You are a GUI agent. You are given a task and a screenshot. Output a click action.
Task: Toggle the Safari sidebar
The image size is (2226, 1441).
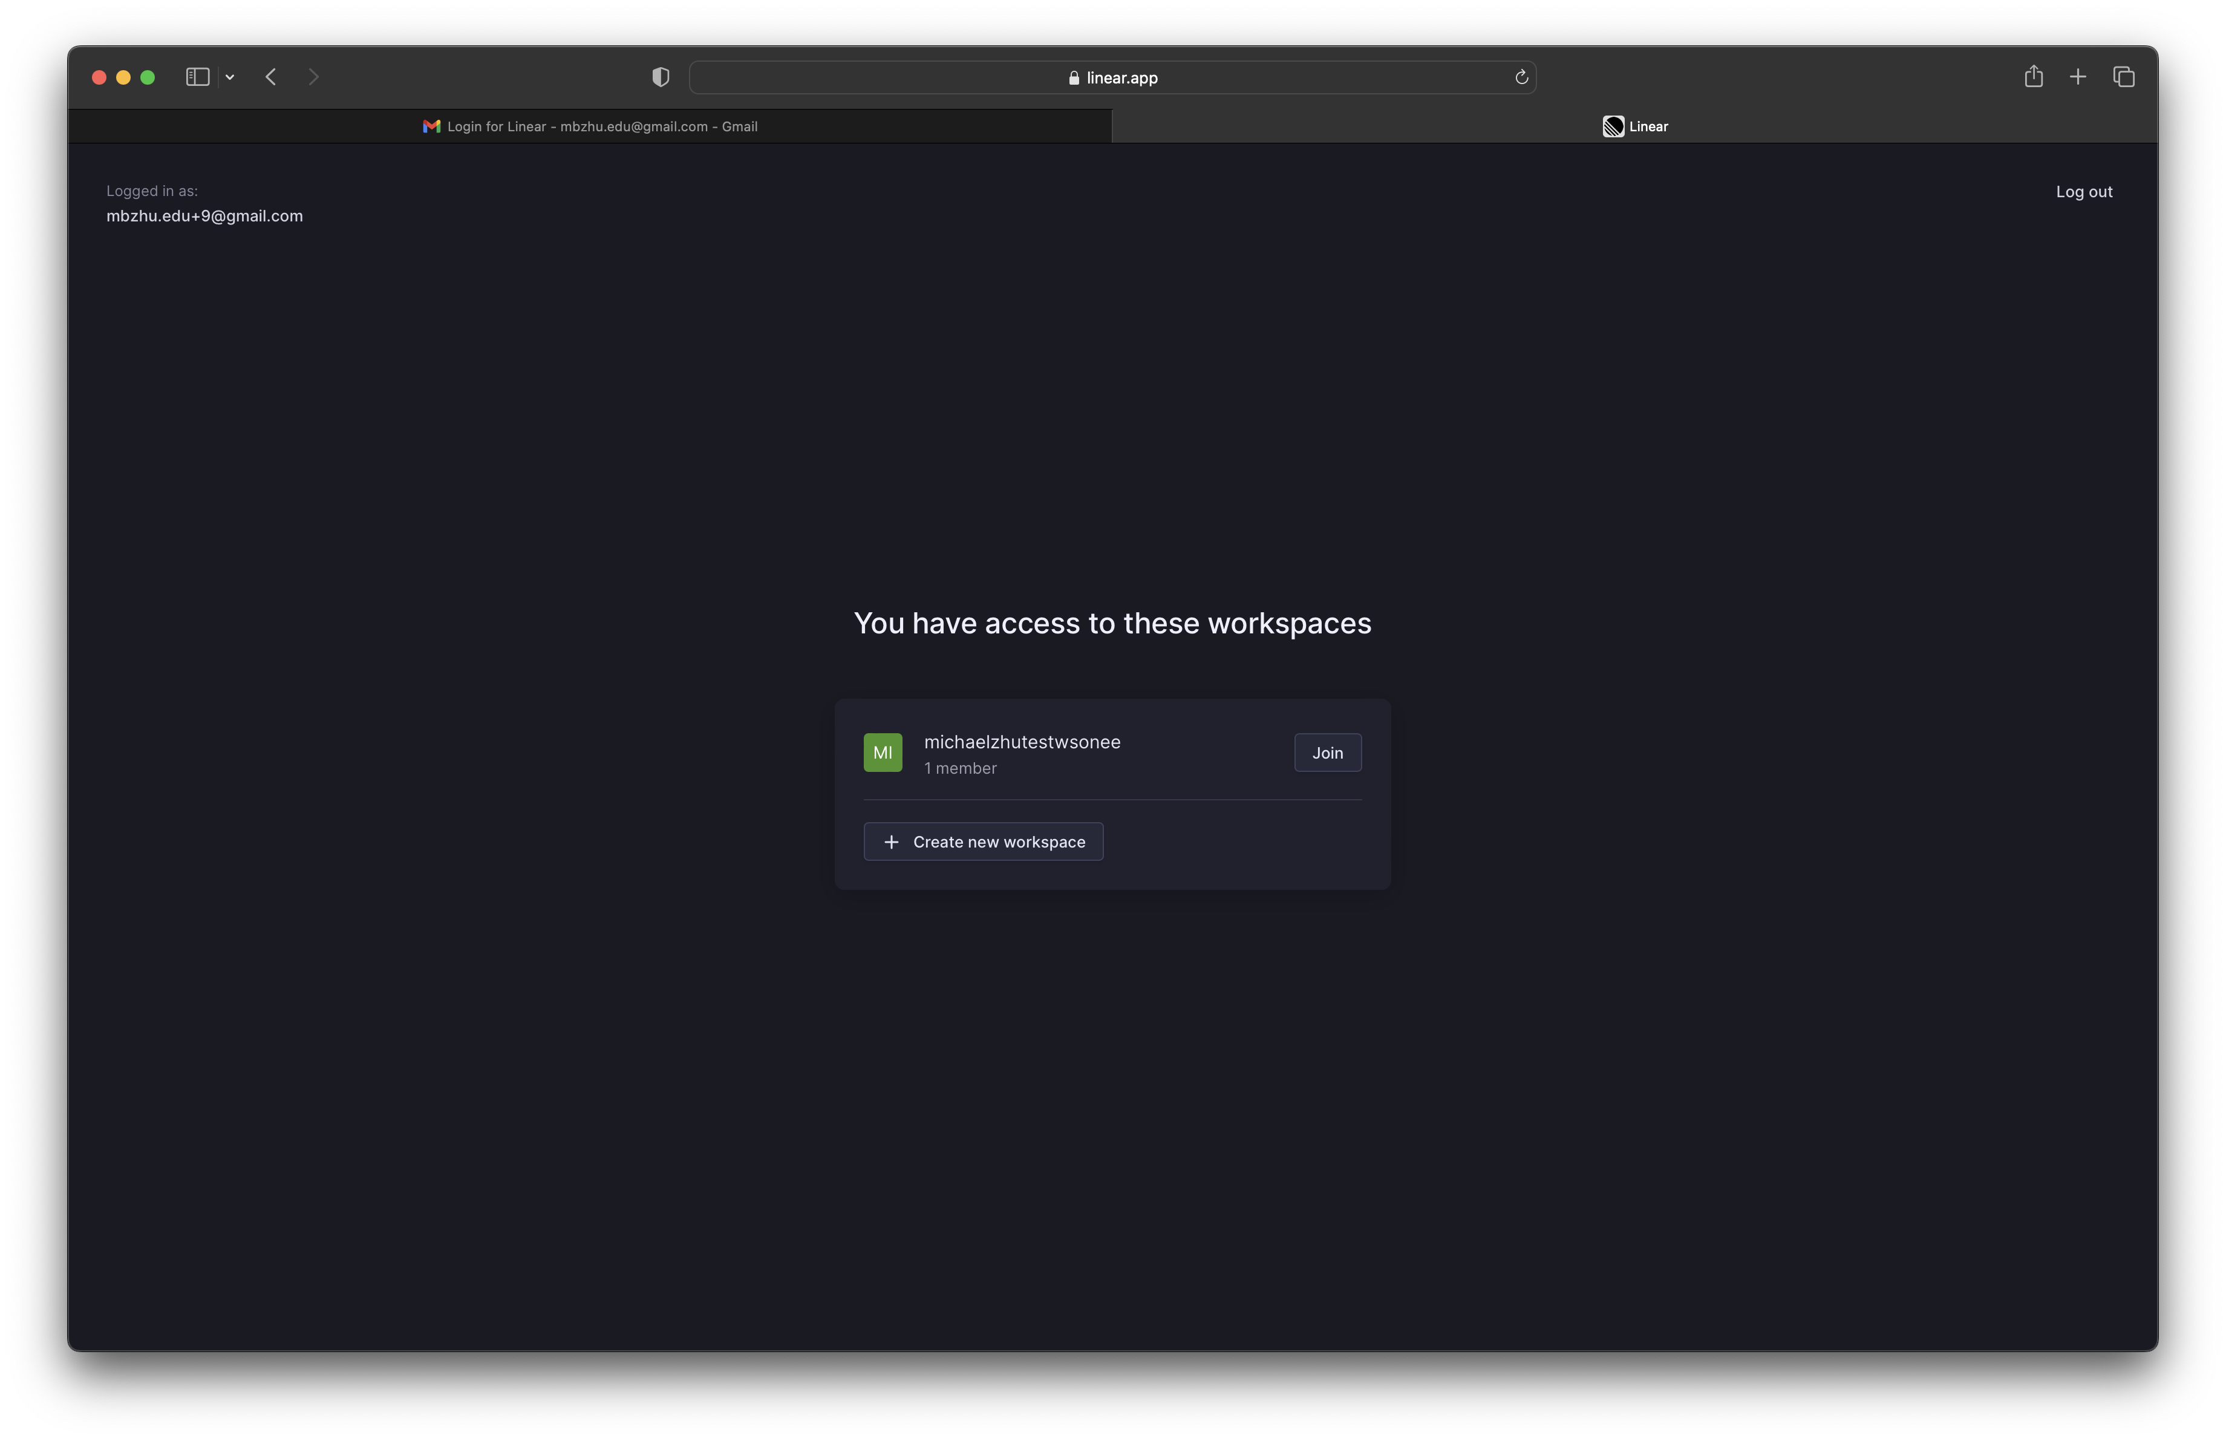tap(197, 77)
